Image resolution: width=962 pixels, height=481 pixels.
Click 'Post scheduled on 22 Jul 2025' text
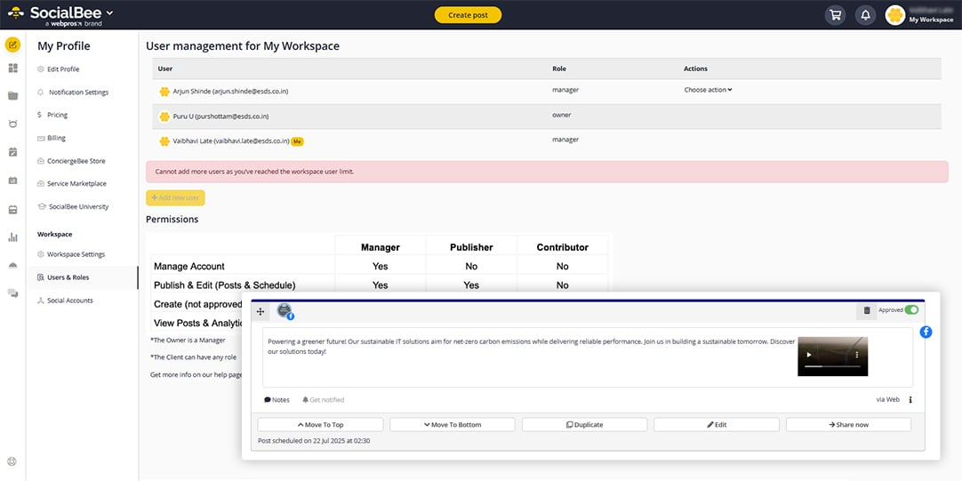coord(314,440)
